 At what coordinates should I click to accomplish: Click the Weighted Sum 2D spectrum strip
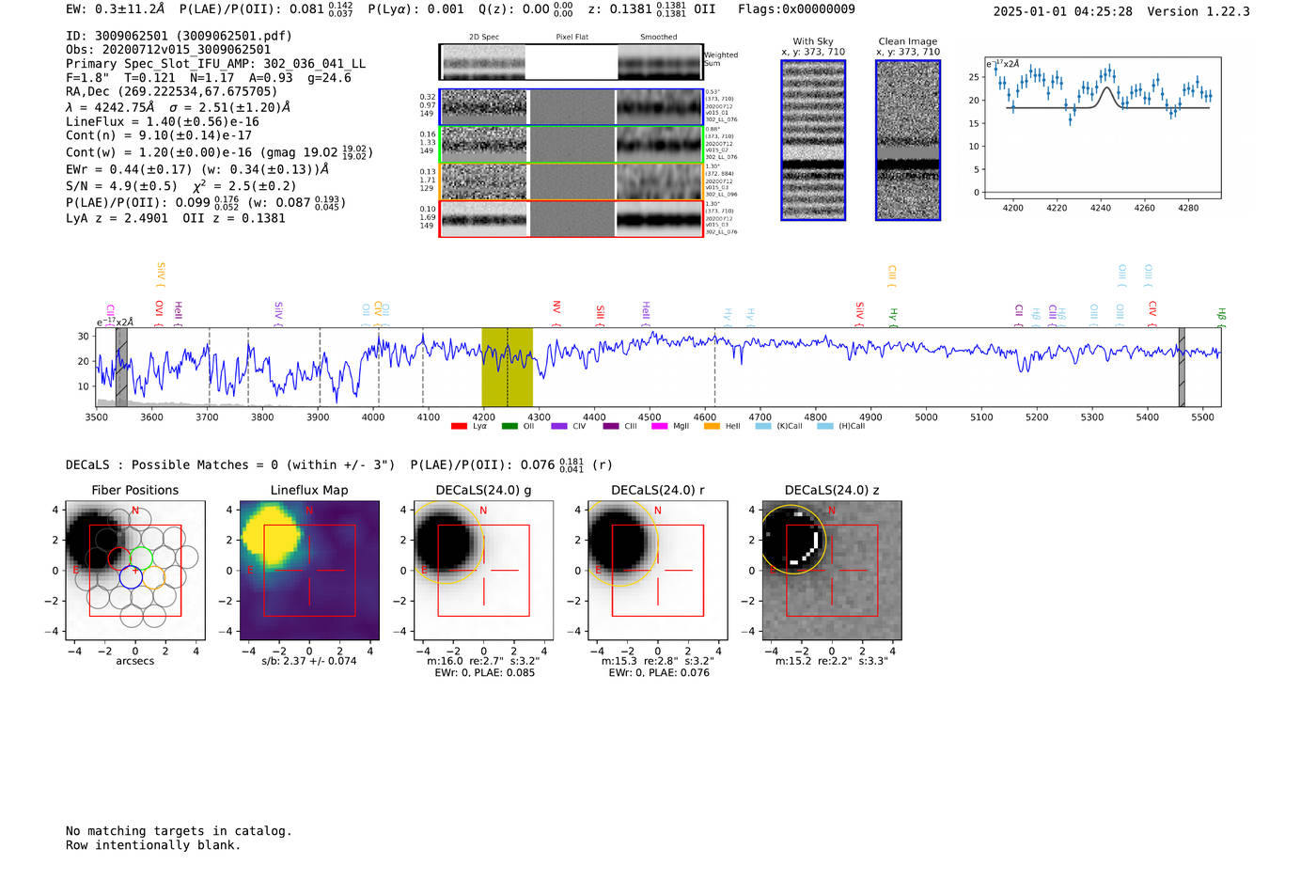pos(572,62)
